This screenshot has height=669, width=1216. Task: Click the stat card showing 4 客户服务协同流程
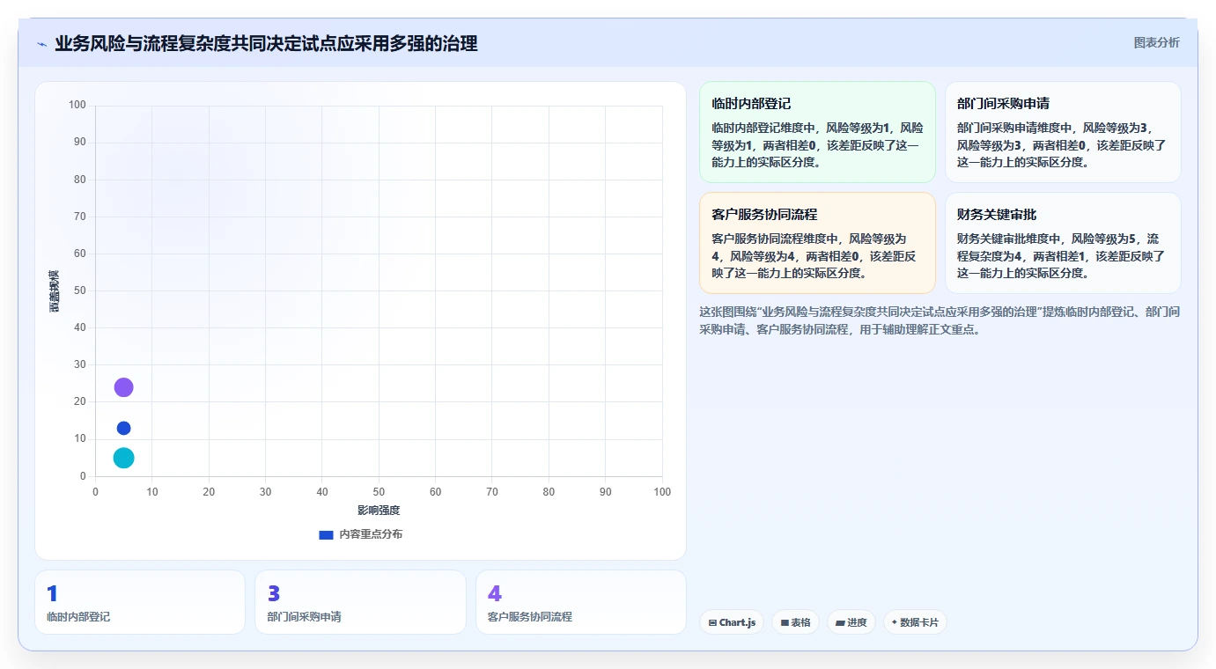pos(581,602)
